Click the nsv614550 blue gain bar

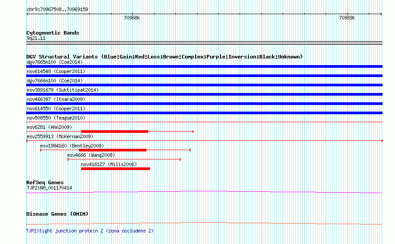[x=204, y=113]
